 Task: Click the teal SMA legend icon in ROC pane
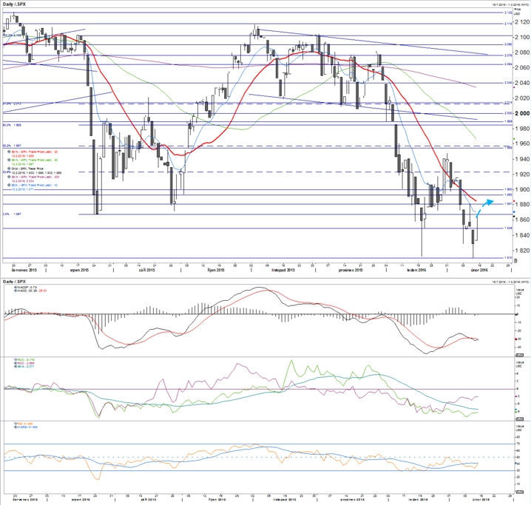click(16, 367)
